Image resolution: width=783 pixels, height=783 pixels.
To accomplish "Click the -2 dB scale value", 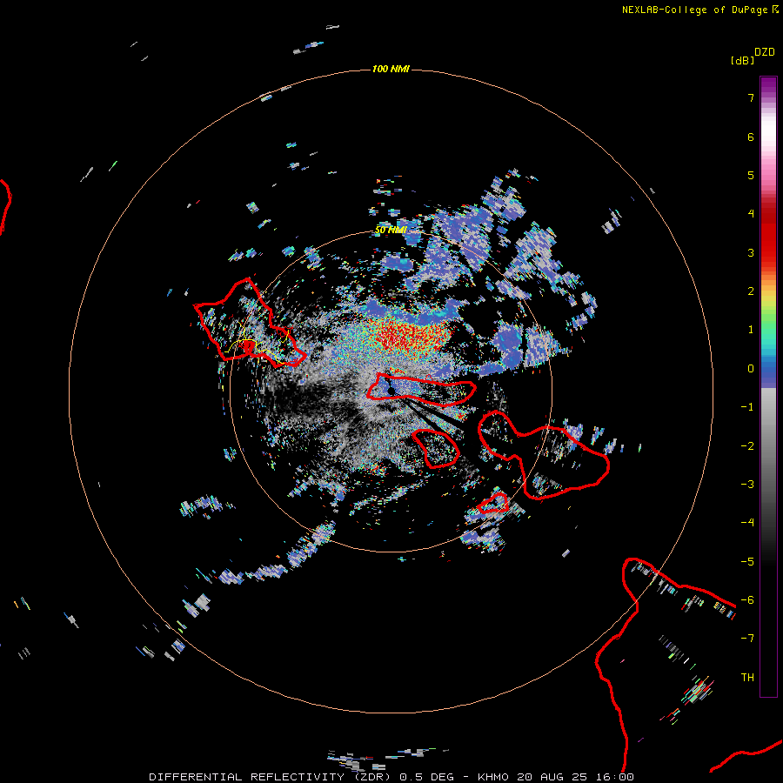I will (747, 446).
